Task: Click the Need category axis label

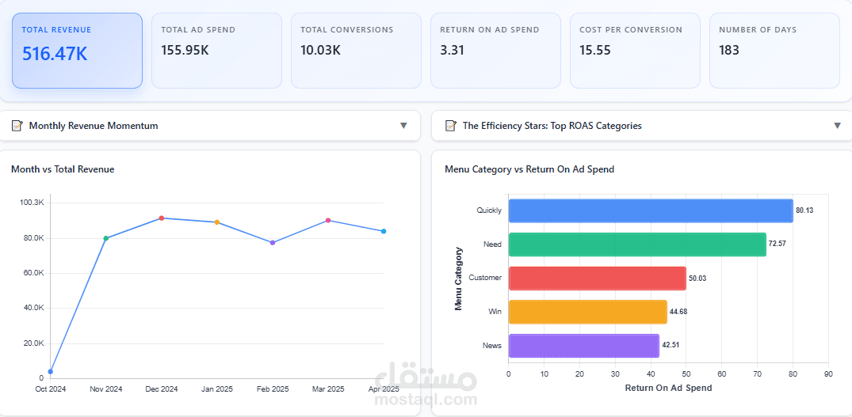Action: click(x=493, y=244)
